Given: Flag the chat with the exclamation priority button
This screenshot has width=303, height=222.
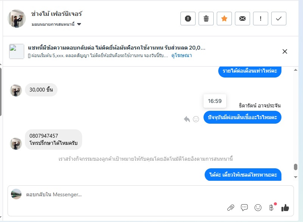Looking at the screenshot, I should [261, 19].
